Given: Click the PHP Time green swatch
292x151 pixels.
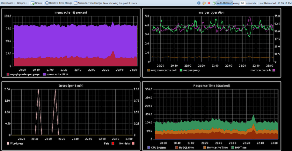Looking at the screenshot, I should click(233, 148).
